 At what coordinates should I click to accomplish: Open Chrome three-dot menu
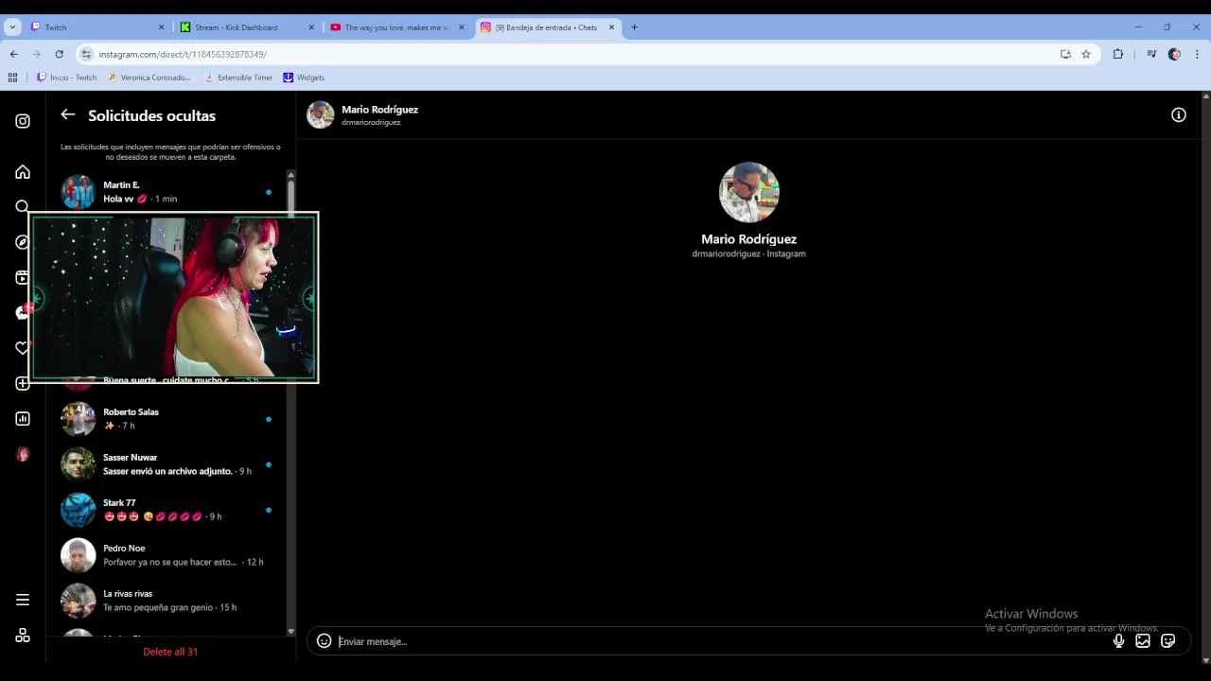(x=1197, y=54)
